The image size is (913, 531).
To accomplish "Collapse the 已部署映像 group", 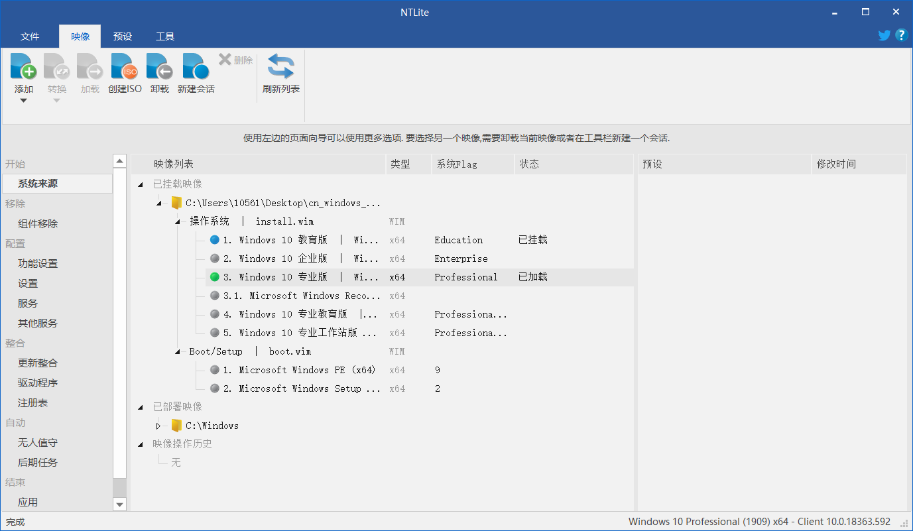I will pos(140,407).
